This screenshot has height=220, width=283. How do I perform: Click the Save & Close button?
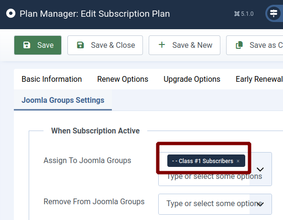[105, 45]
